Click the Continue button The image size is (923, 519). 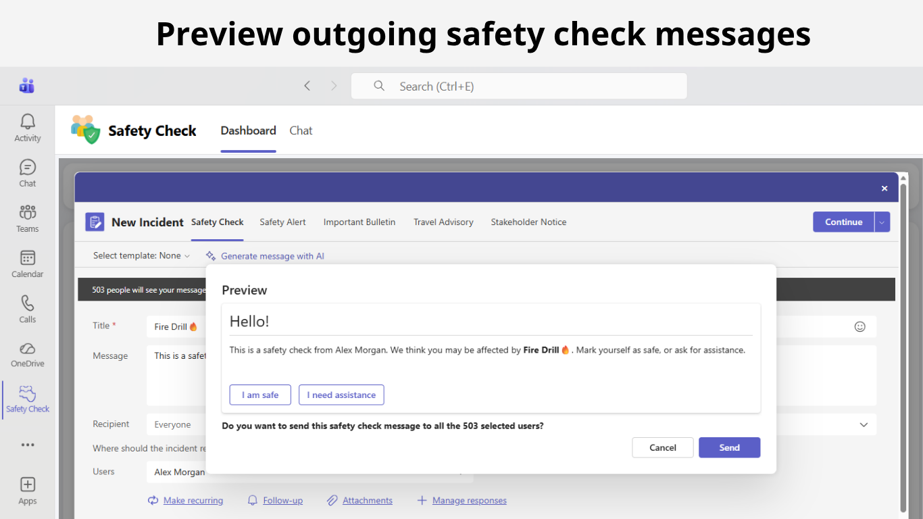tap(844, 222)
